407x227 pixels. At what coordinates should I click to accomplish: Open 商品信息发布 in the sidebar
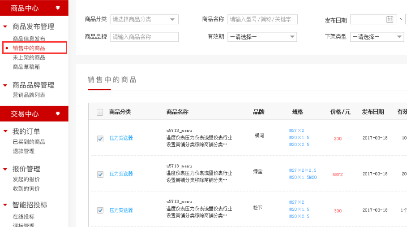(x=29, y=39)
